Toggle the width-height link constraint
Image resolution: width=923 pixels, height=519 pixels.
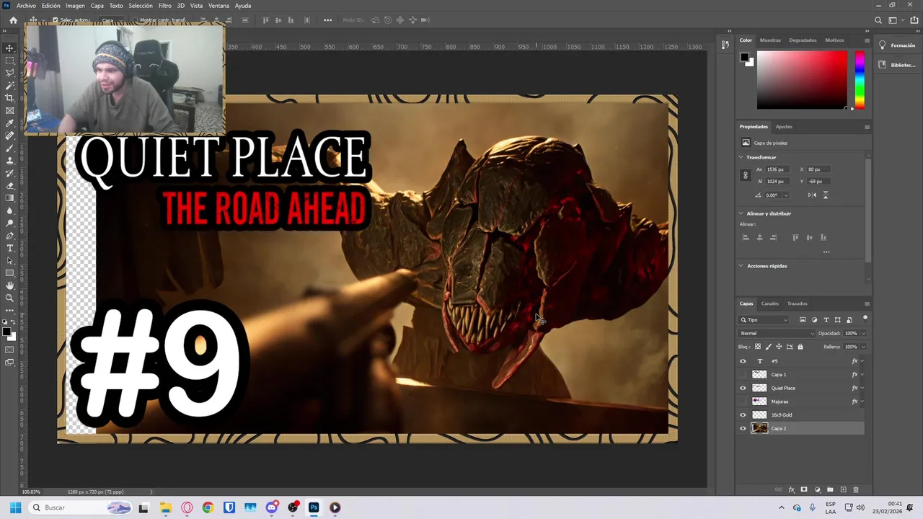pos(746,175)
